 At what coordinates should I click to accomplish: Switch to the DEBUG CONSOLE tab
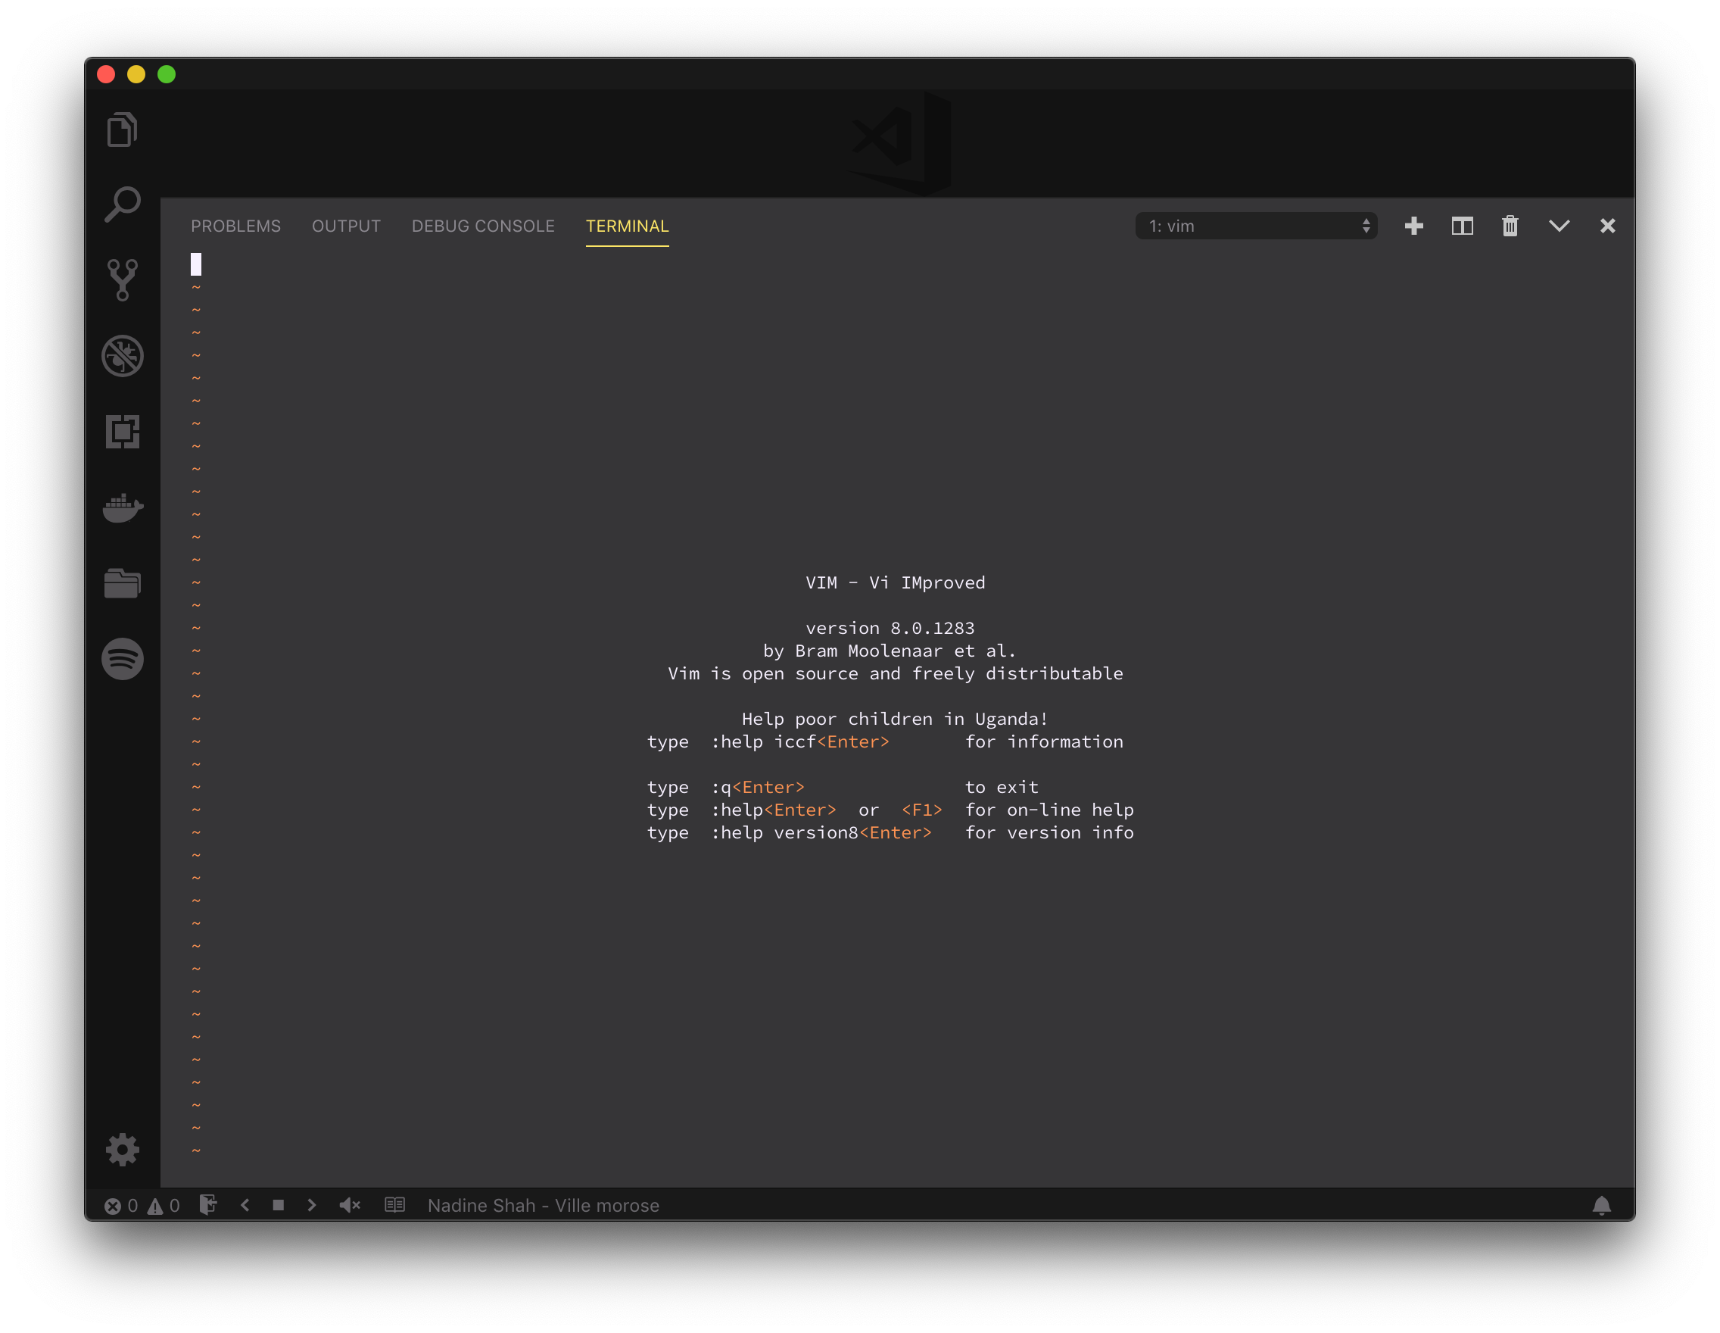(x=483, y=226)
